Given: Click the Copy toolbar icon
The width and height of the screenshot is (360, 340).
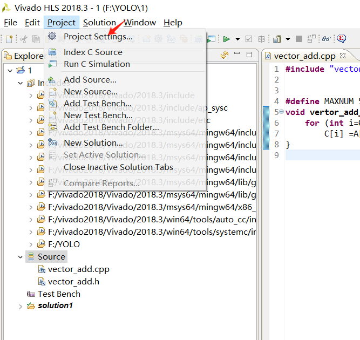Looking at the screenshot, I should point(36,39).
